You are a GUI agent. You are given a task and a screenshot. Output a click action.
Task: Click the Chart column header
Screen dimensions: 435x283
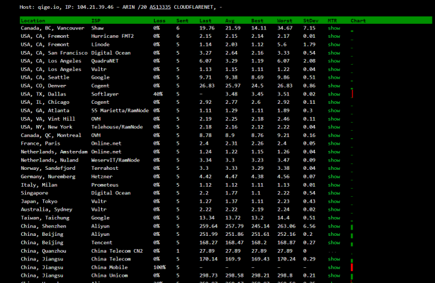pos(358,21)
